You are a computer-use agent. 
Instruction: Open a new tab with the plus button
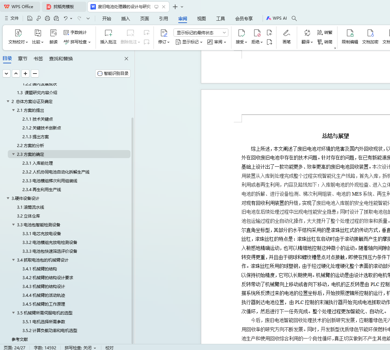point(175,7)
